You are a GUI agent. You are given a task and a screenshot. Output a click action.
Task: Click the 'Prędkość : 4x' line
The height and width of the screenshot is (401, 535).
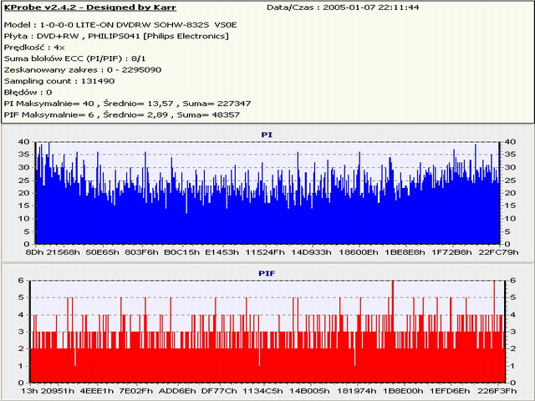tap(34, 48)
